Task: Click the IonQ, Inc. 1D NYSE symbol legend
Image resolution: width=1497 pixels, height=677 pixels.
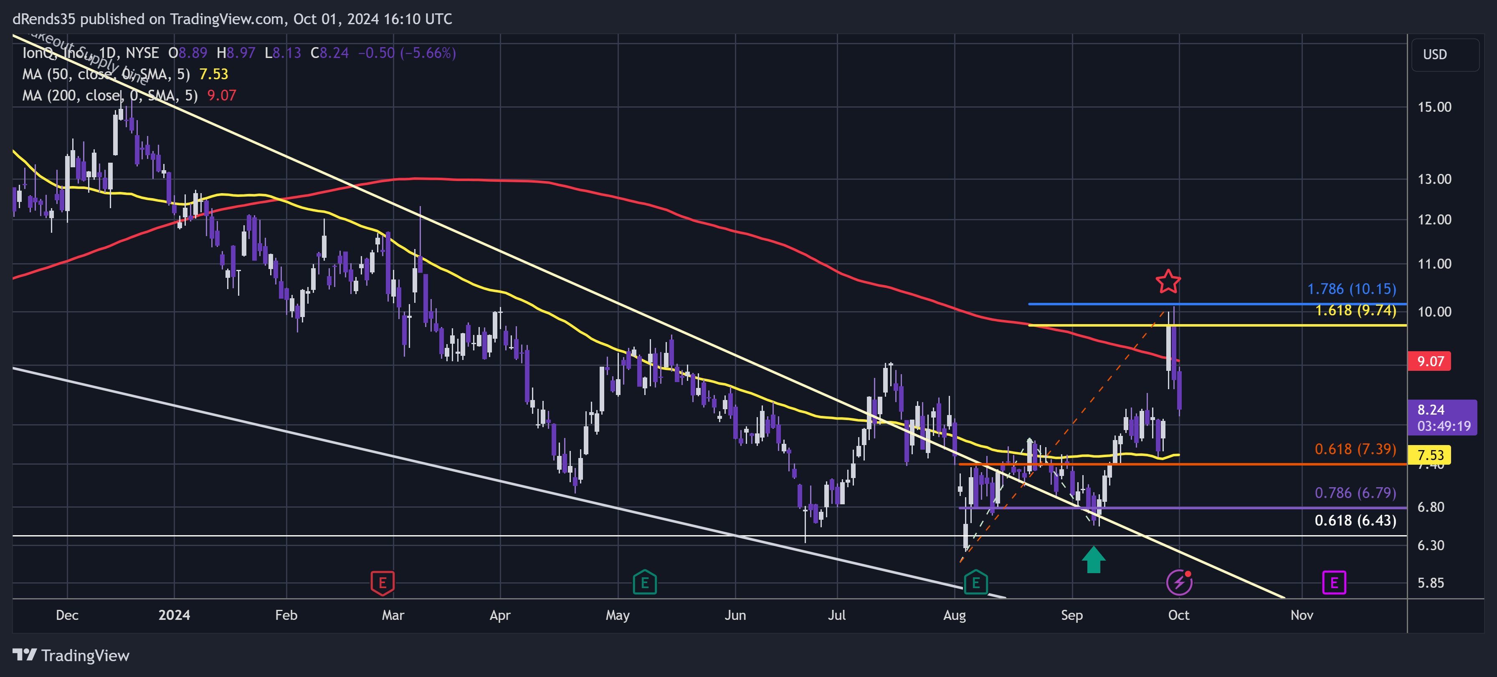Action: (x=90, y=53)
